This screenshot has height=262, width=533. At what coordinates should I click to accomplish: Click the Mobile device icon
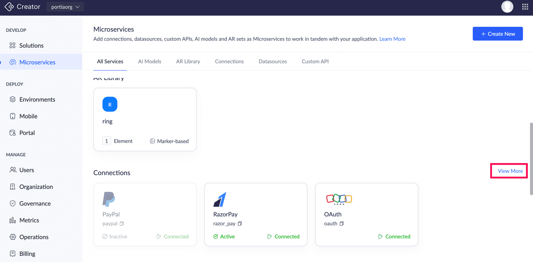point(13,116)
